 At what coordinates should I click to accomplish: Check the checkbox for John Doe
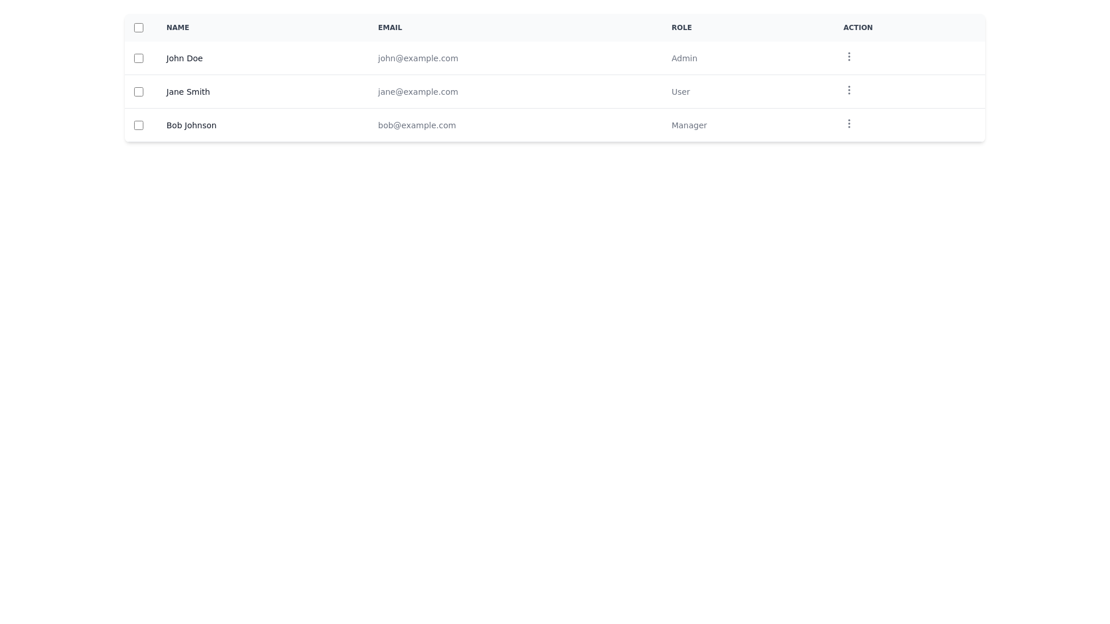(x=138, y=58)
